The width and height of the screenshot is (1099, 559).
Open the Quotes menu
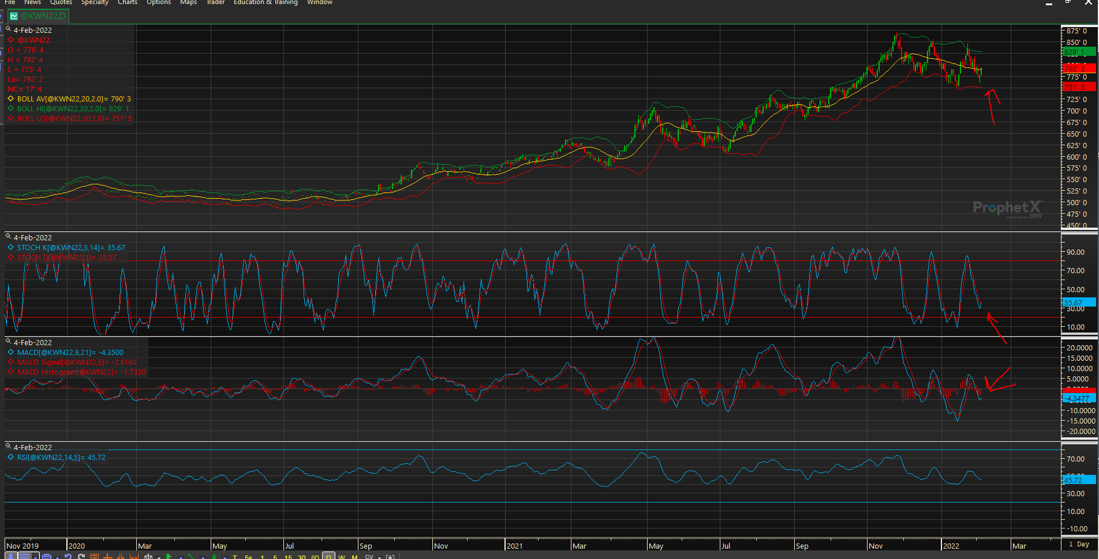pyautogui.click(x=61, y=2)
